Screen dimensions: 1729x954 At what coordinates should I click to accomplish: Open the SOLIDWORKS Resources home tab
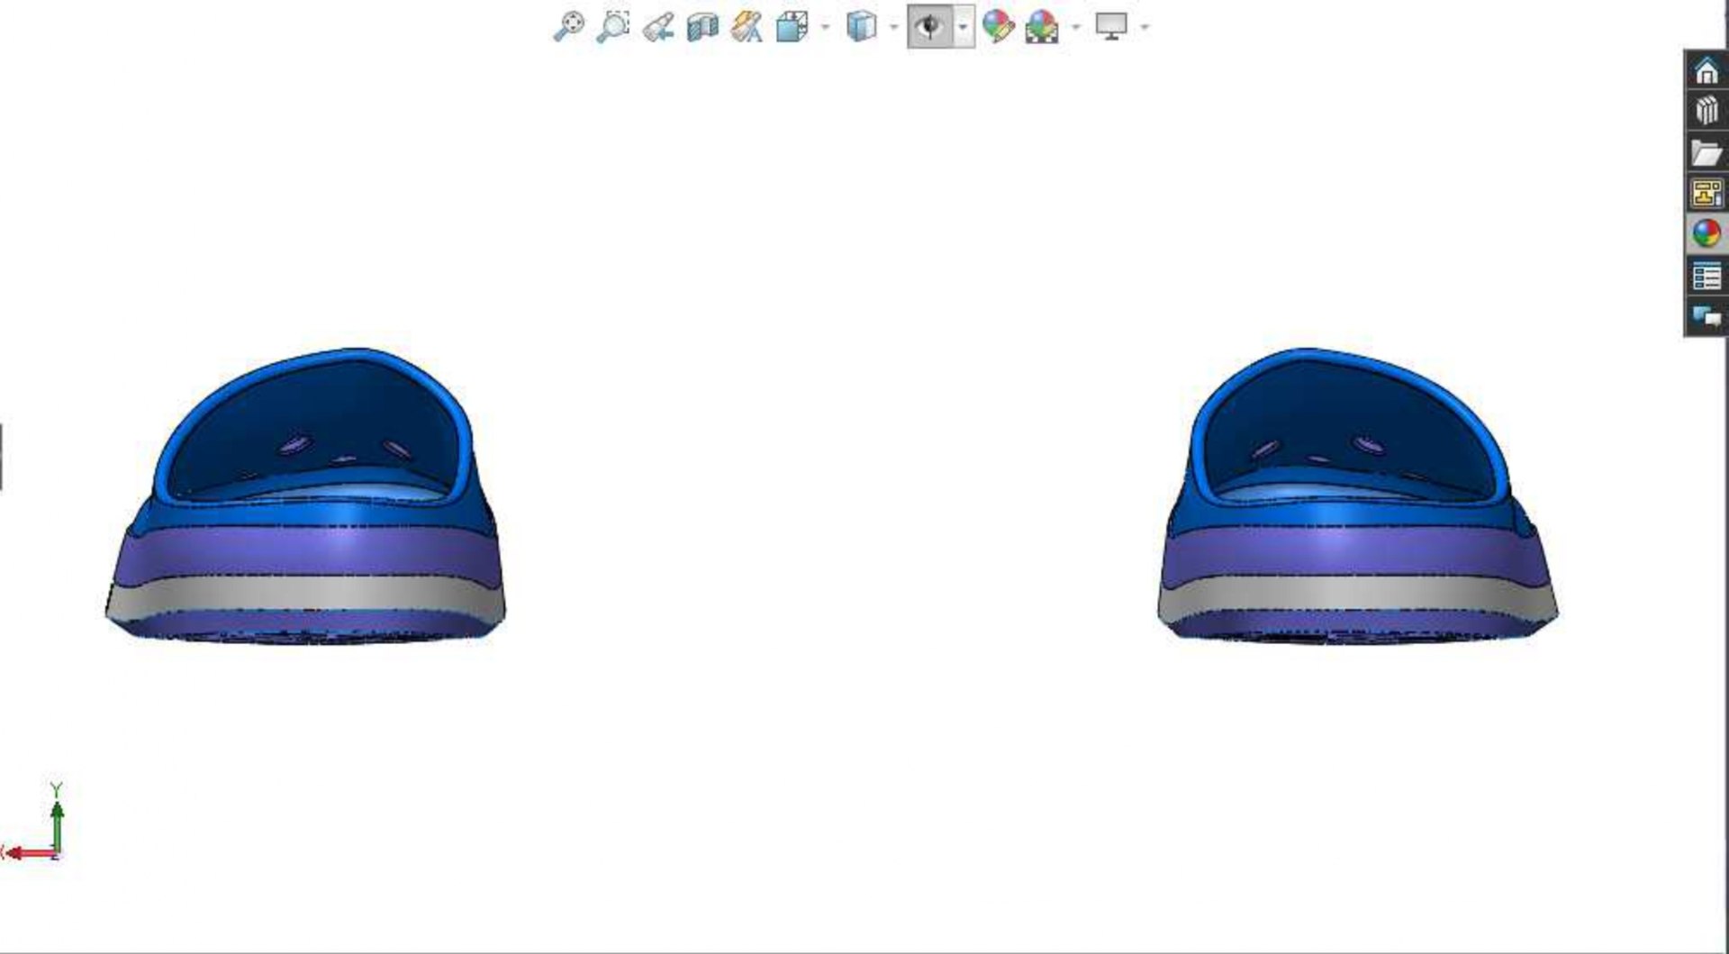(1706, 70)
